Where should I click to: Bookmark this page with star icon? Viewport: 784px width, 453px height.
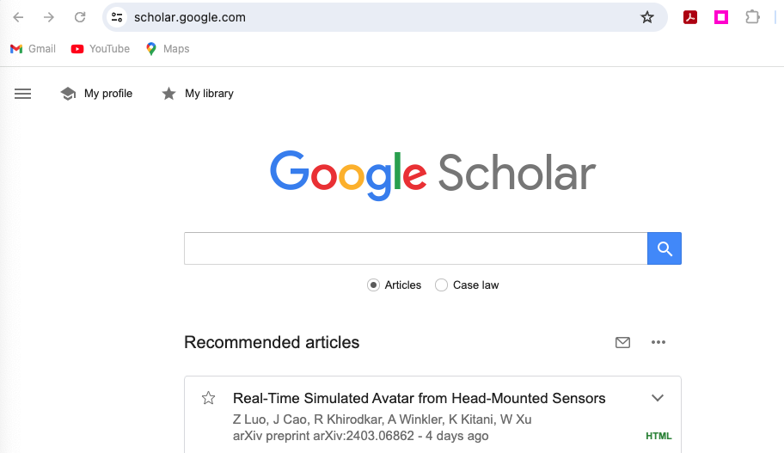[x=647, y=17]
